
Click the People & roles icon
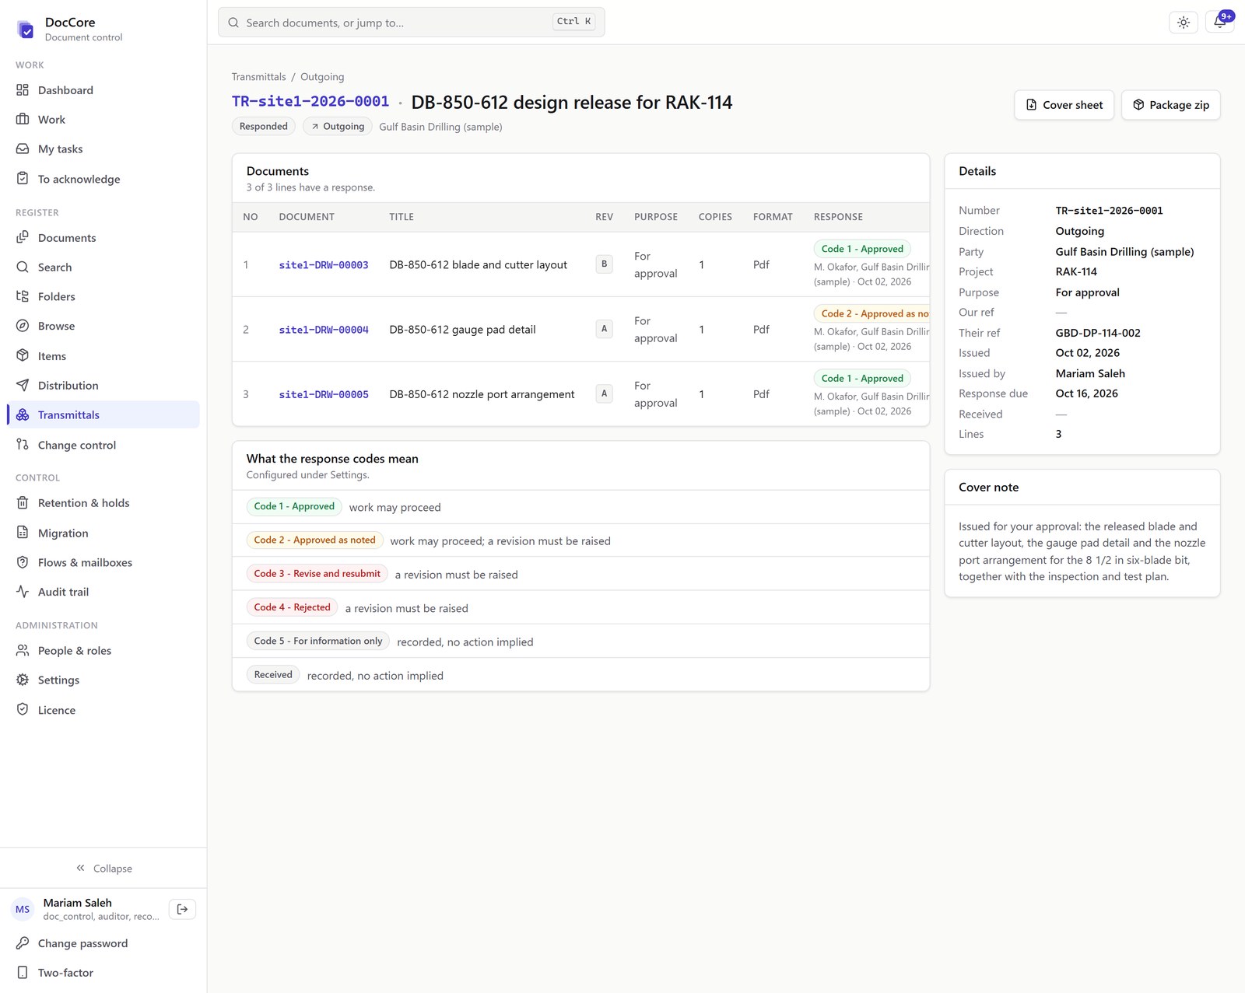click(x=23, y=651)
